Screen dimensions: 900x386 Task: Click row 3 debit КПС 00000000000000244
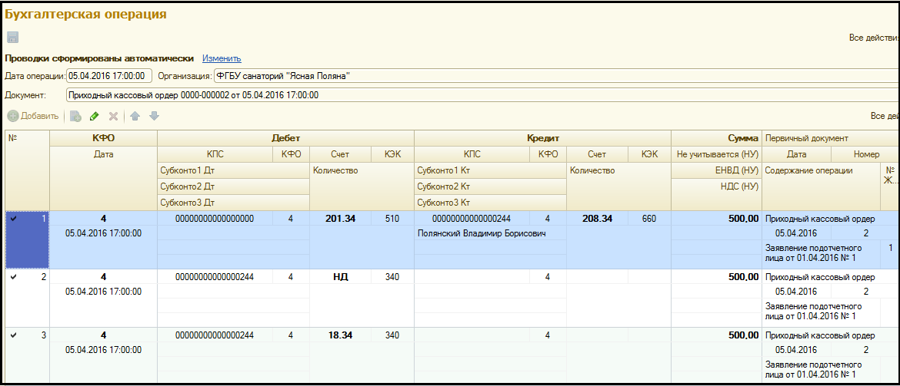[215, 335]
